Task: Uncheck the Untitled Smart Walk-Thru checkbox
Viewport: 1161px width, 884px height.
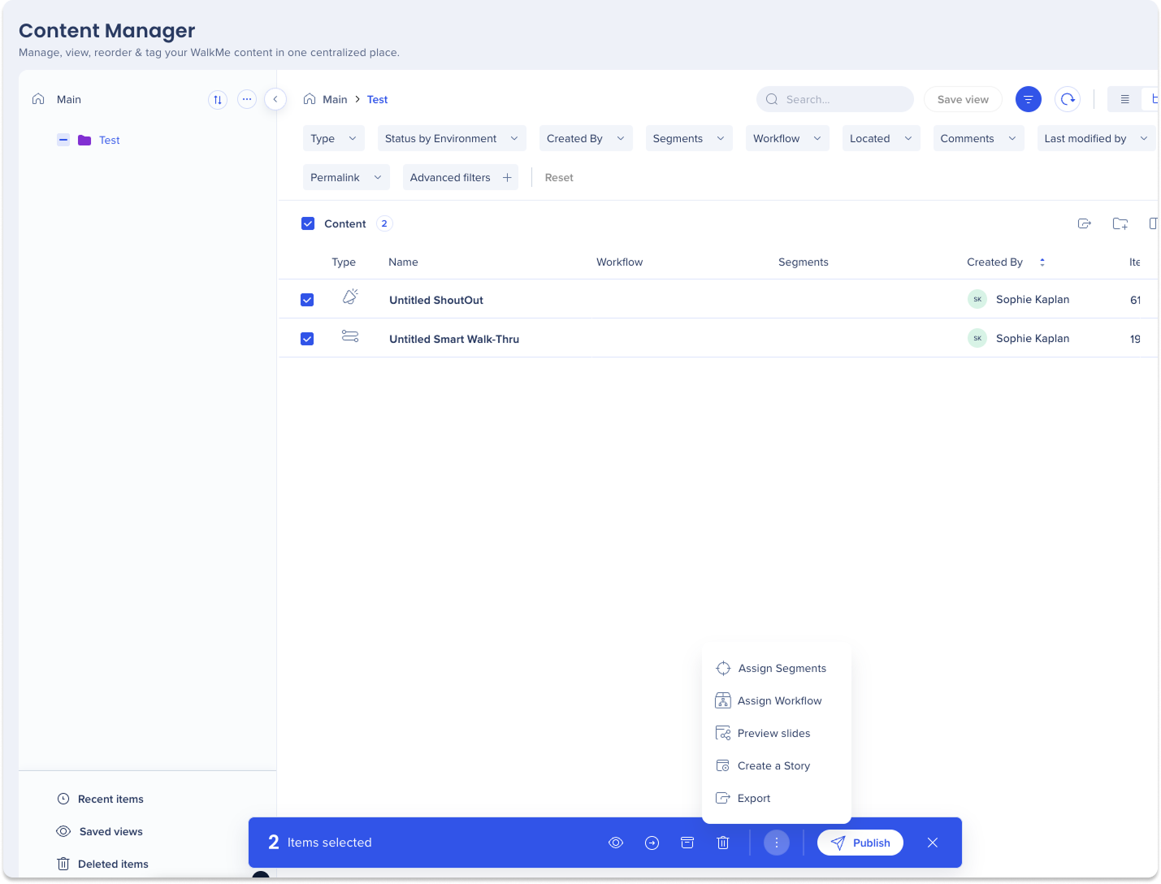Action: coord(307,339)
